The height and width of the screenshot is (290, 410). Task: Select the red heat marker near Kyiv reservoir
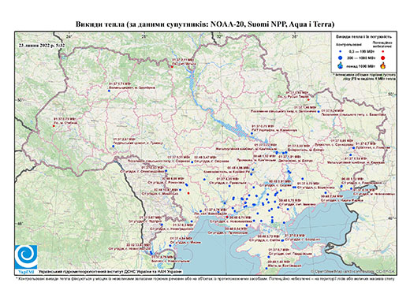coord(172,67)
